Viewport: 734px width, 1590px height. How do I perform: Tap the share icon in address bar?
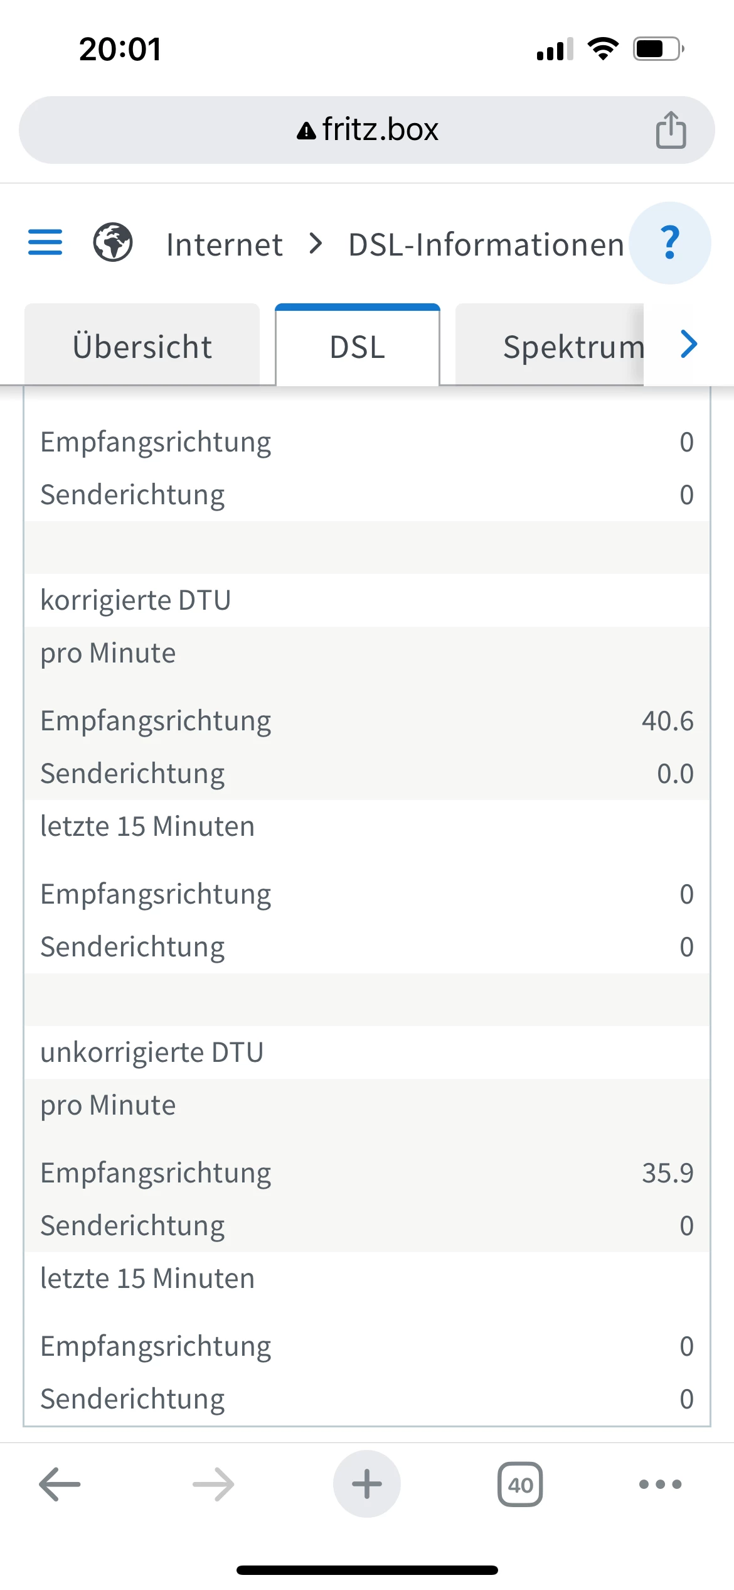(x=671, y=130)
